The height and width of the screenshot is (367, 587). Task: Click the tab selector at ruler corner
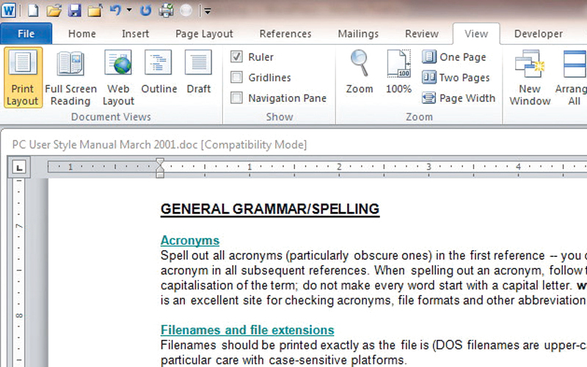coord(19,167)
